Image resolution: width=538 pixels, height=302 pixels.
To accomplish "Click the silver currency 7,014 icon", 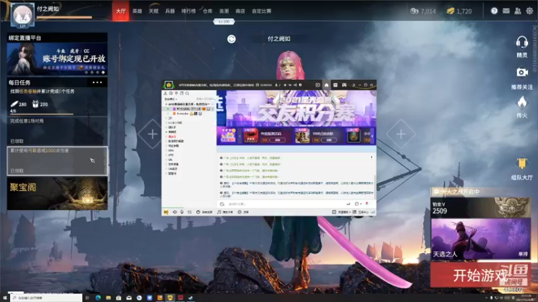I will point(414,11).
